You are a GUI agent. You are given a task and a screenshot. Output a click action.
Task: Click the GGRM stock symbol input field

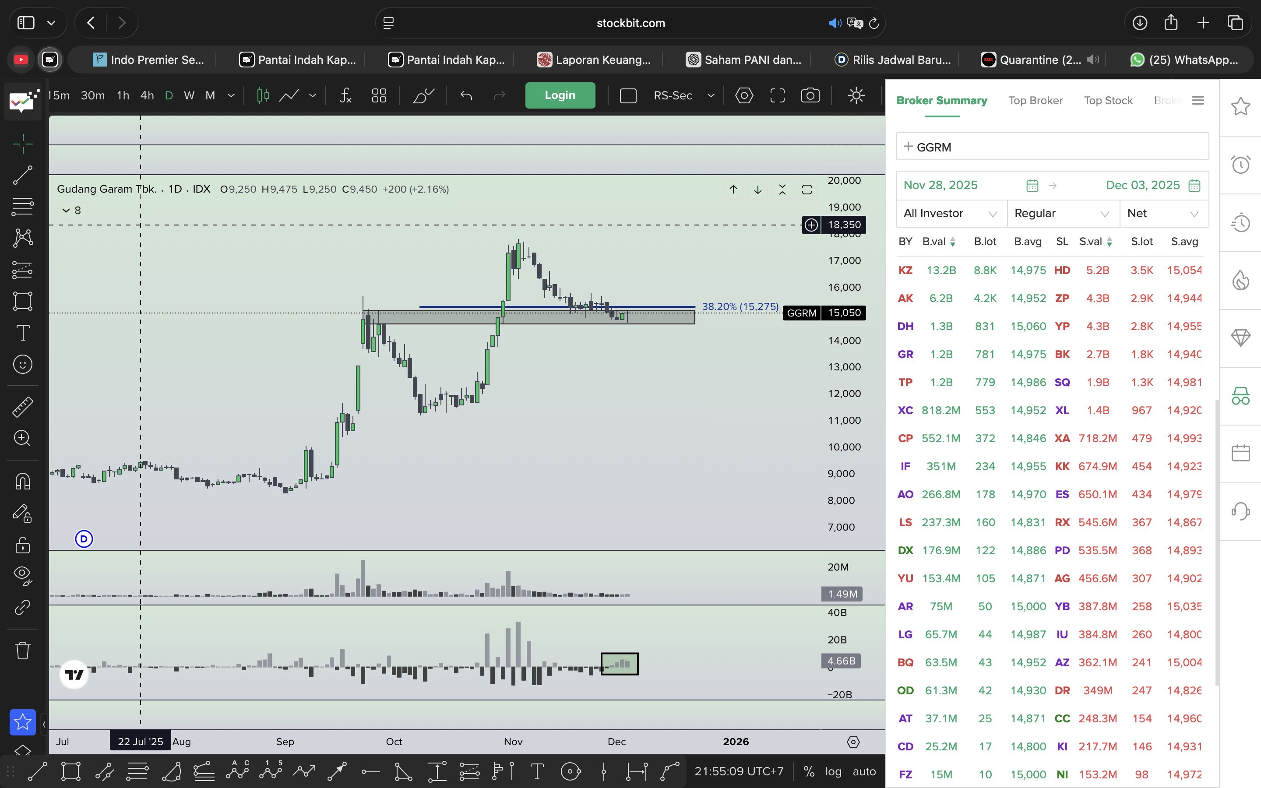pyautogui.click(x=1052, y=147)
